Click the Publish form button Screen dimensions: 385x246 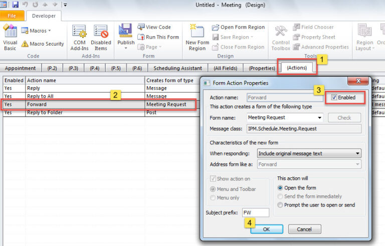pyautogui.click(x=126, y=37)
